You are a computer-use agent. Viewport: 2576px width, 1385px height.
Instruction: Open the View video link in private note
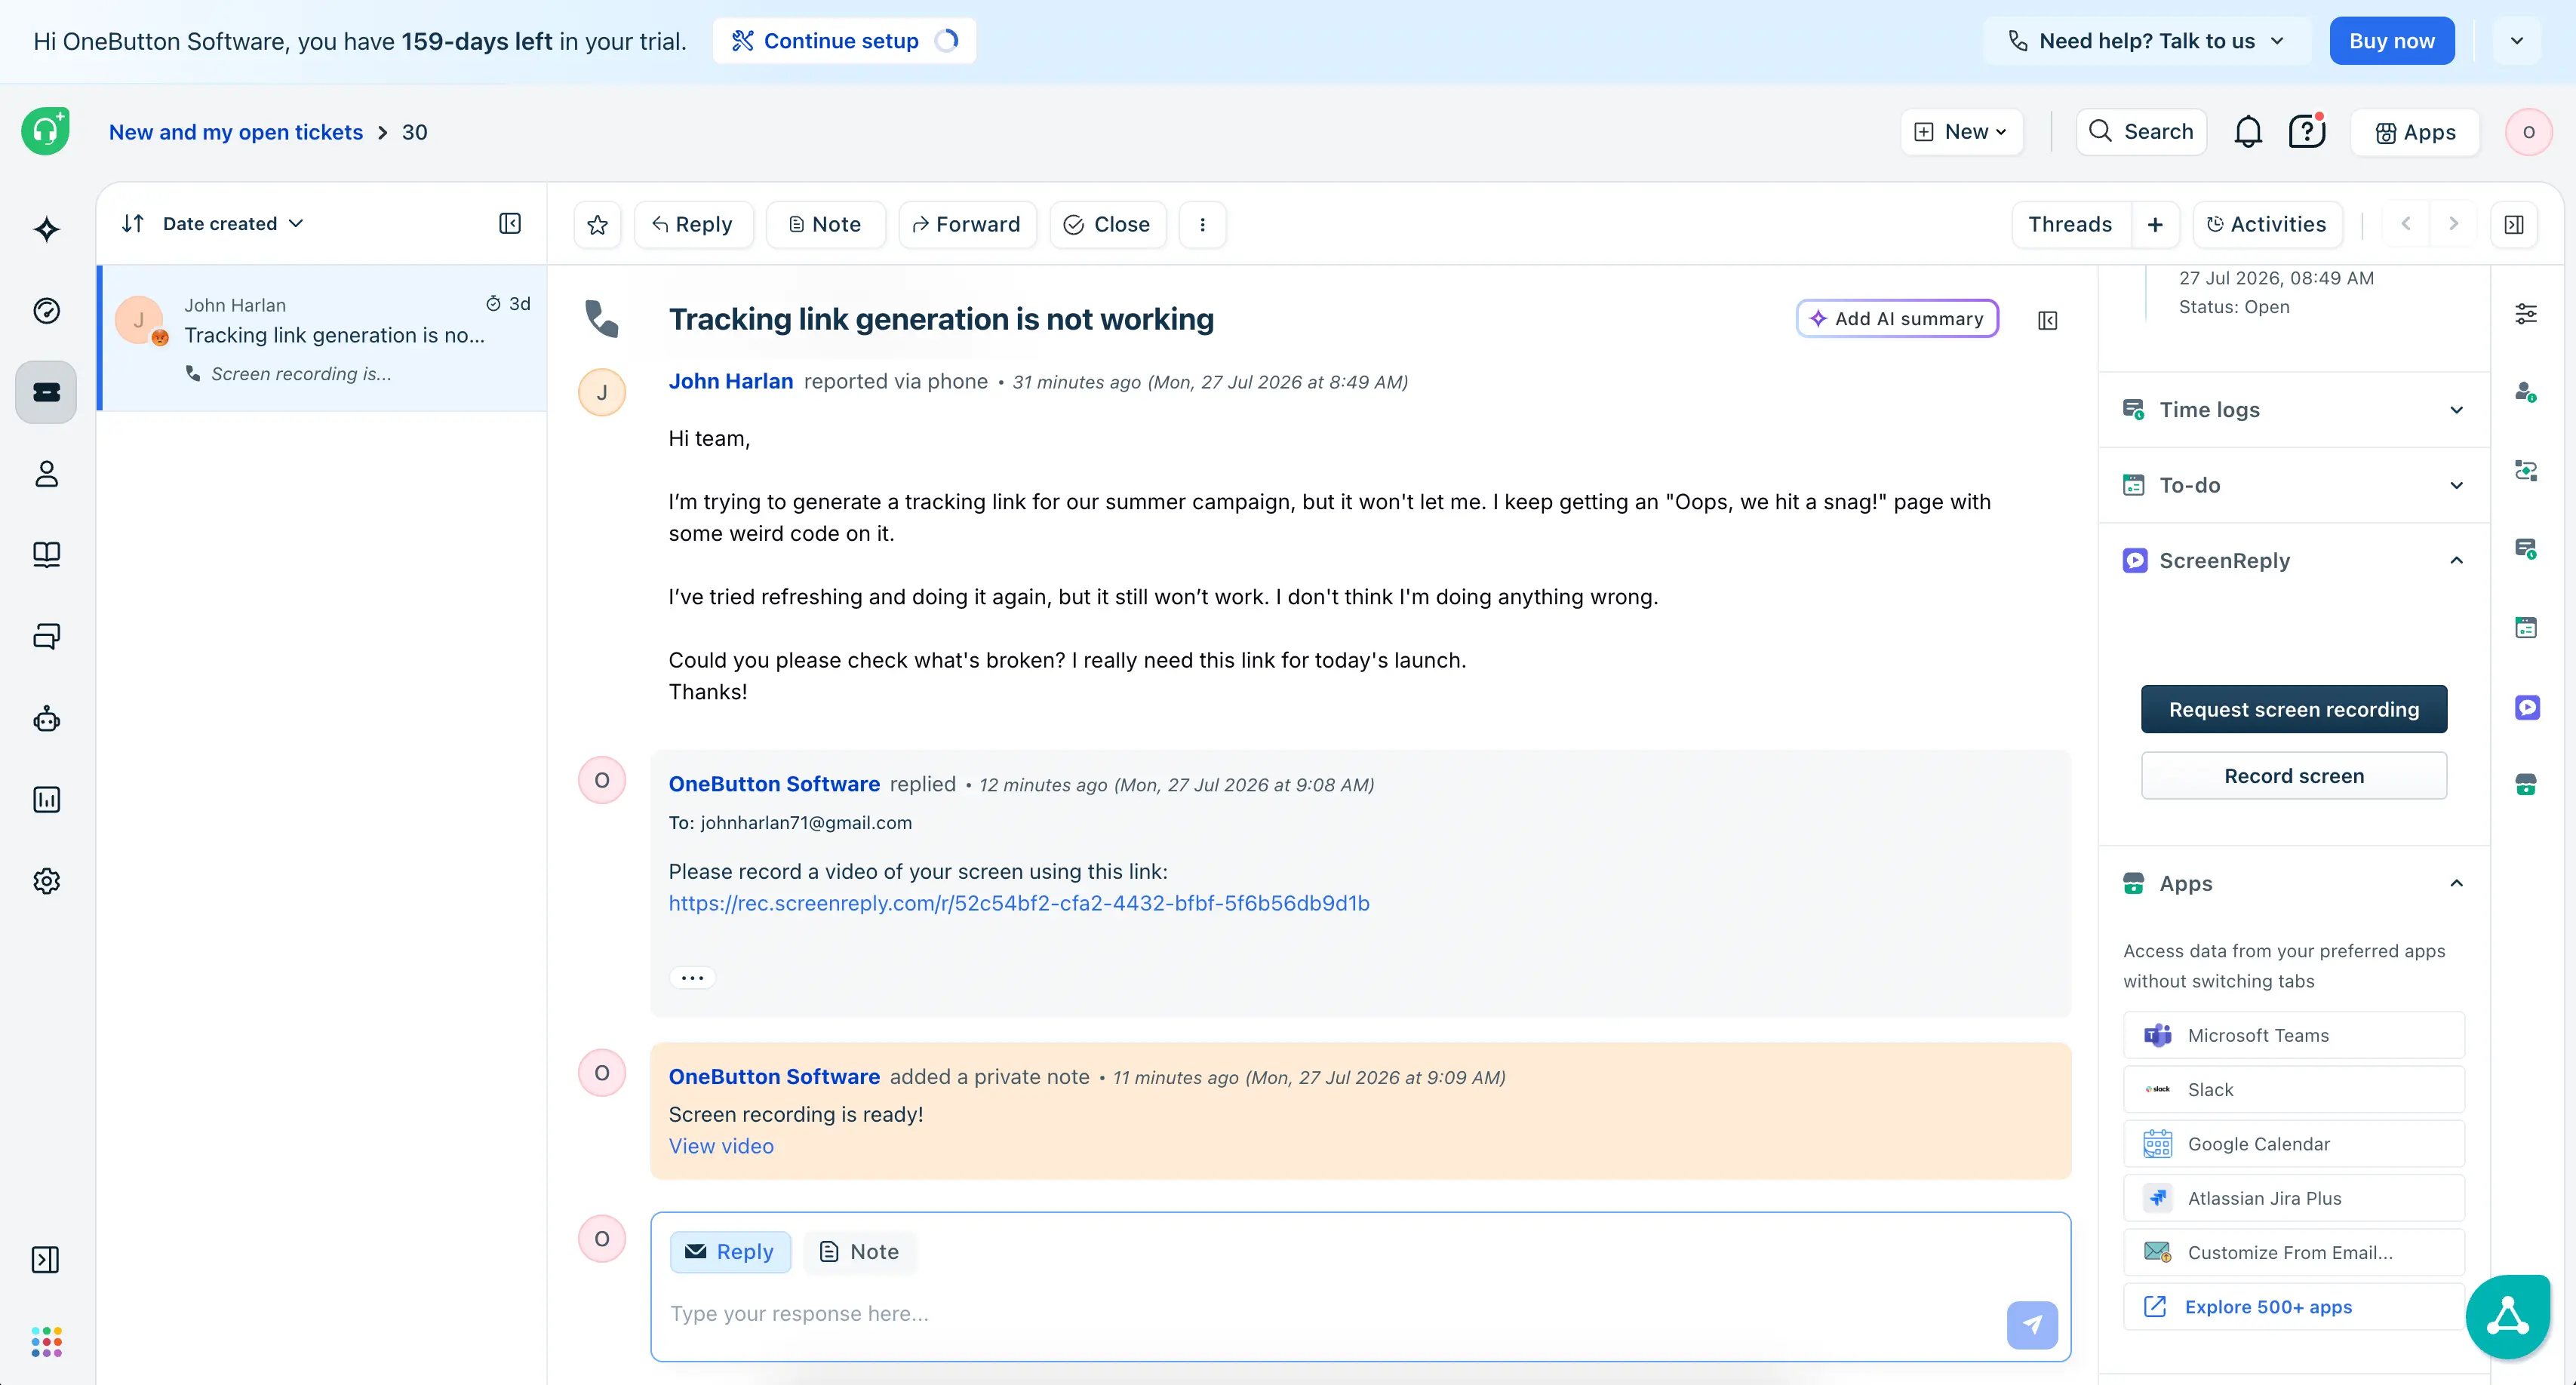pos(720,1146)
